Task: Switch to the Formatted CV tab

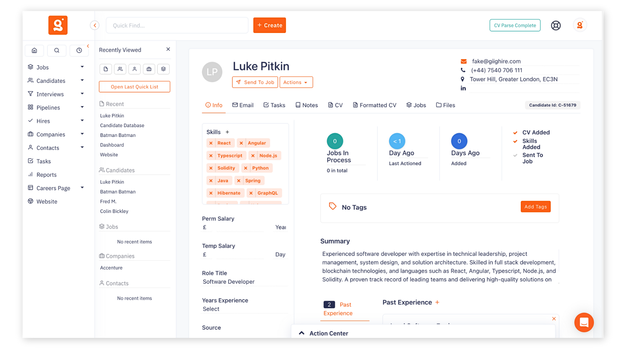Action: point(375,105)
